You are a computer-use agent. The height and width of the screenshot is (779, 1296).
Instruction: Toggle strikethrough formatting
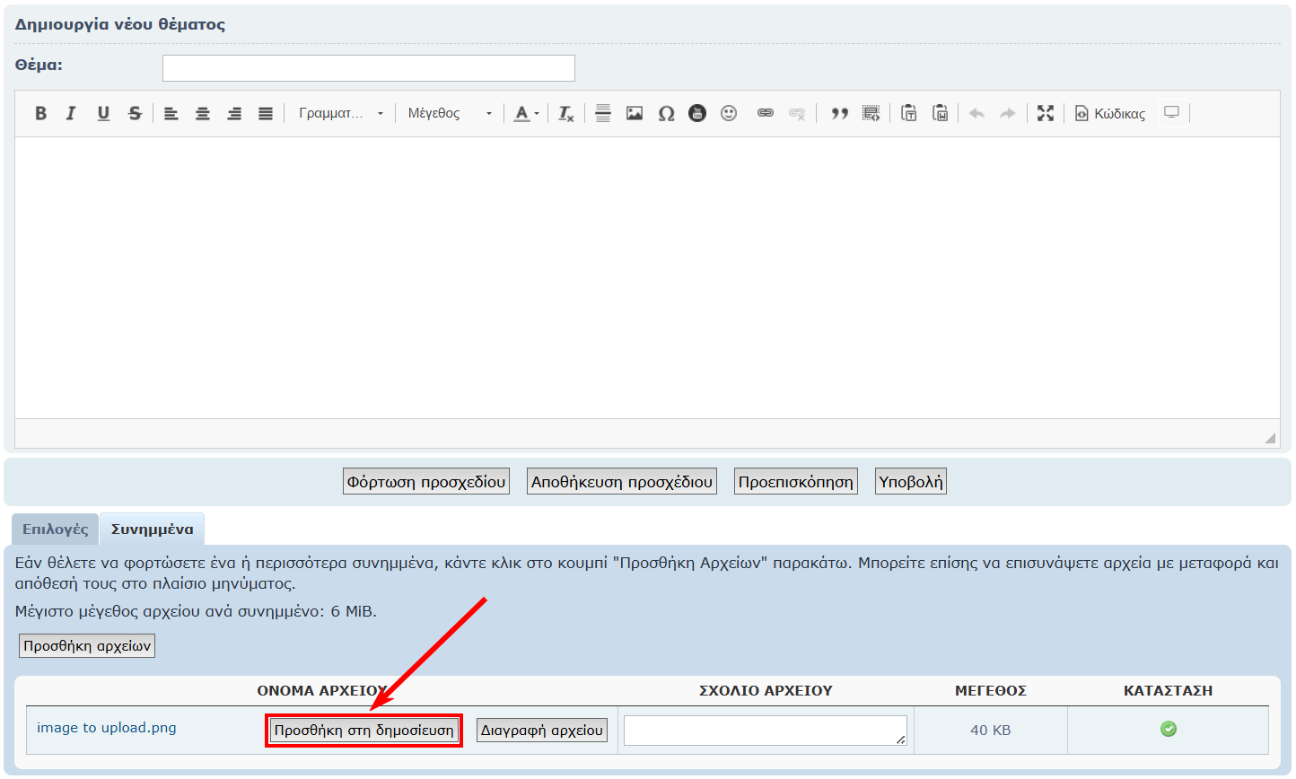coord(135,113)
